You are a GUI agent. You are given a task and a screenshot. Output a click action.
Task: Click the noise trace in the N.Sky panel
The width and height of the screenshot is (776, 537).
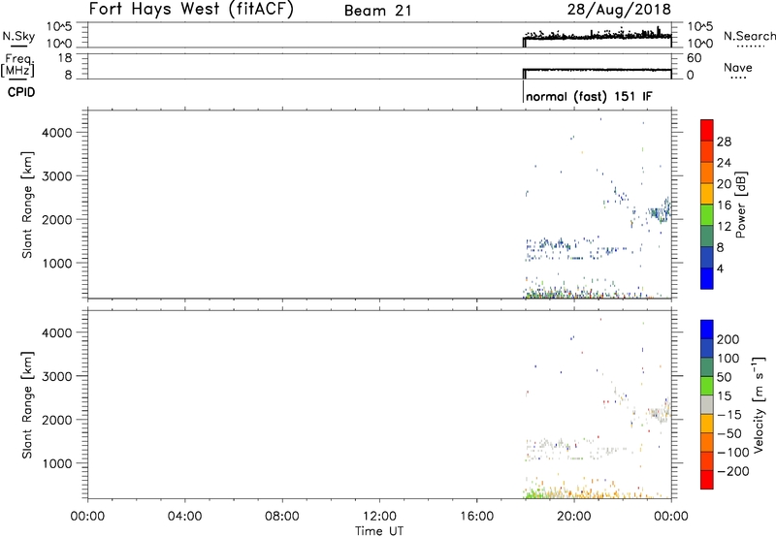pyautogui.click(x=598, y=36)
